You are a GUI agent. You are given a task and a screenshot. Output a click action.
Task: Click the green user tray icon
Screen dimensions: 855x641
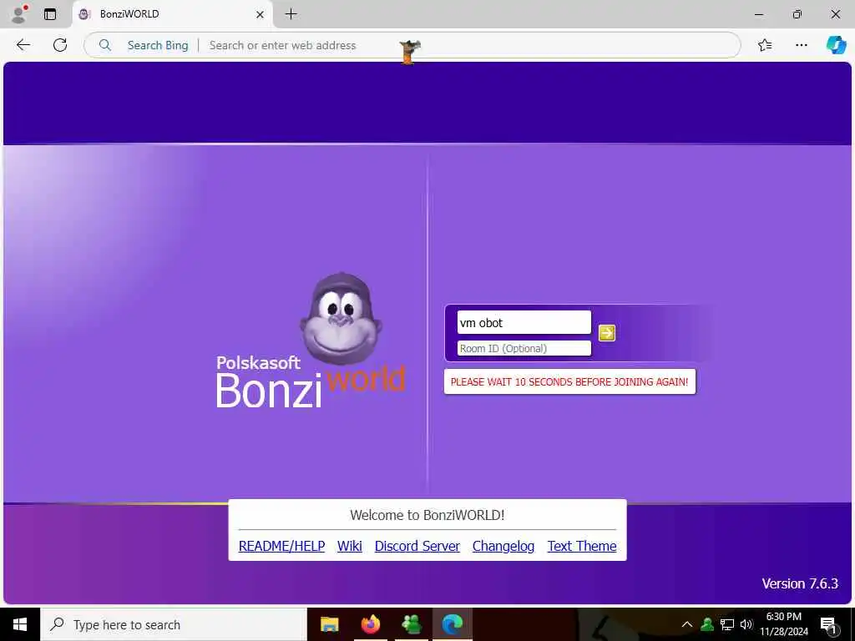(x=707, y=624)
